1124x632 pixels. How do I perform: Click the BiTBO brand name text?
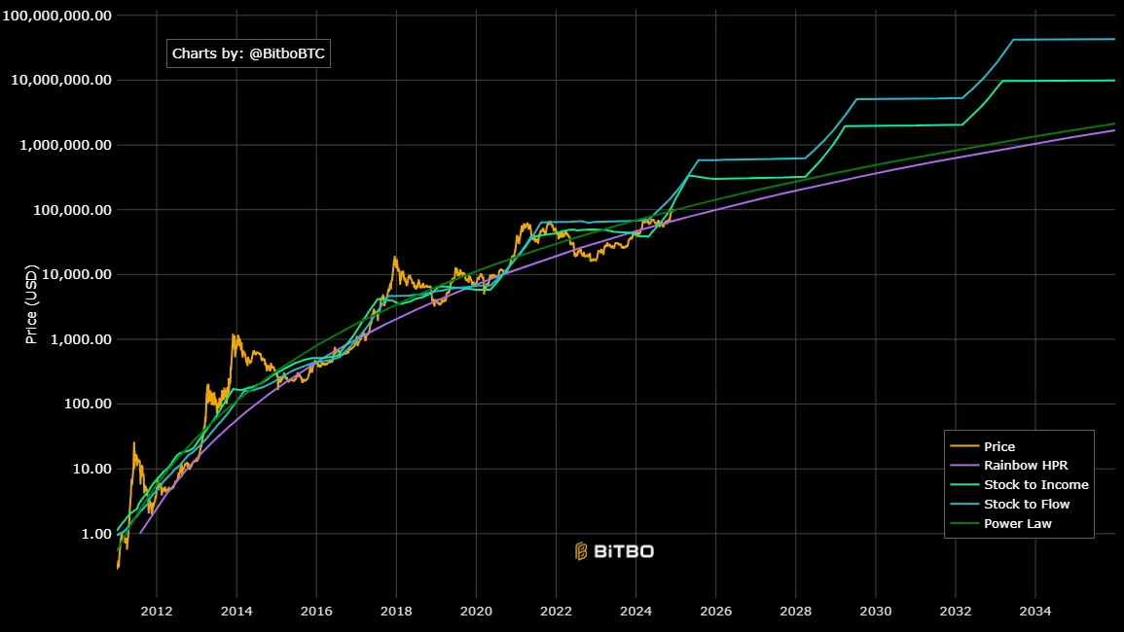point(623,551)
